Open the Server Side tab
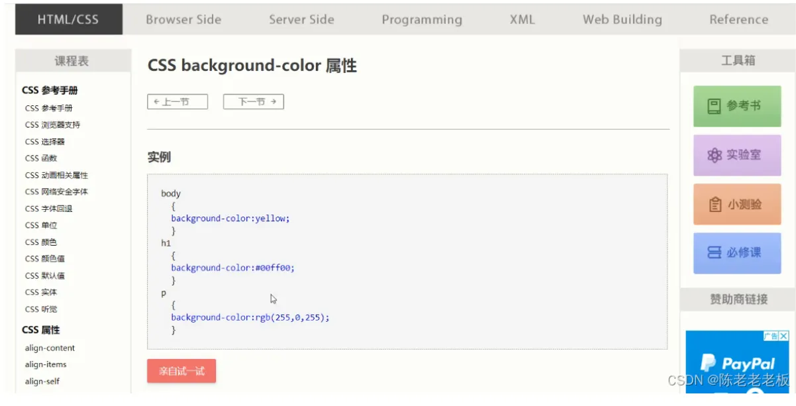This screenshot has height=406, width=796. coord(301,19)
